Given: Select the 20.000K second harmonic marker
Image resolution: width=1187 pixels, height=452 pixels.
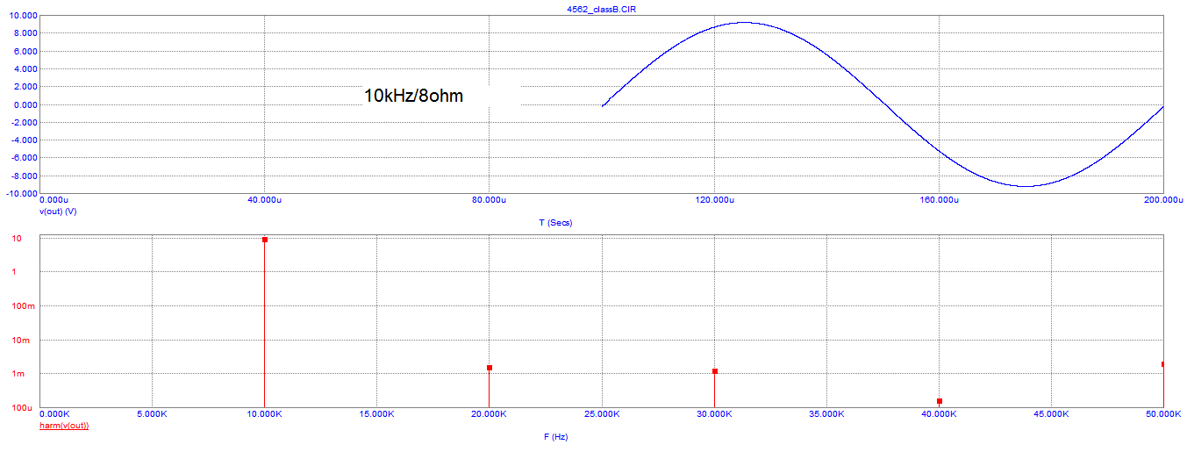Looking at the screenshot, I should tap(490, 368).
